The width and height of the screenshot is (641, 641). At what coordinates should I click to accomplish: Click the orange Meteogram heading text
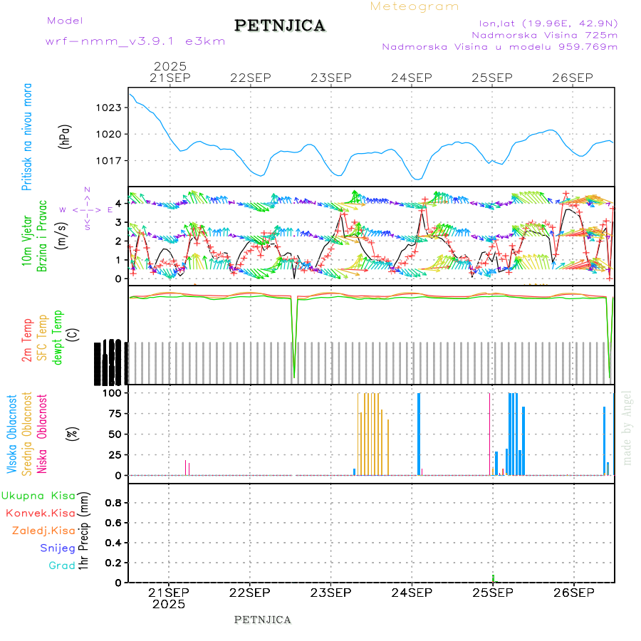(415, 6)
